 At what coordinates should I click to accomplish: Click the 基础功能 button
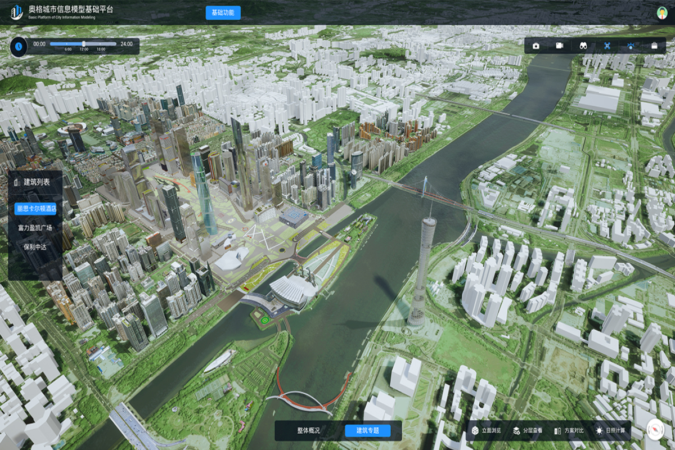(x=223, y=13)
